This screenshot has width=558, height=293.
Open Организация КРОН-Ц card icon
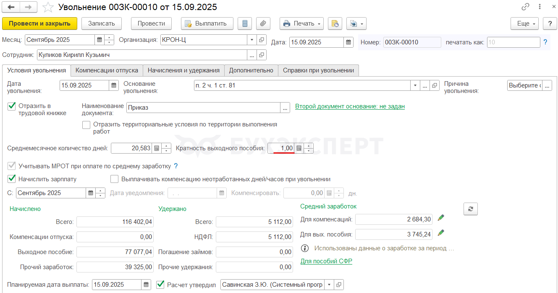click(x=262, y=40)
